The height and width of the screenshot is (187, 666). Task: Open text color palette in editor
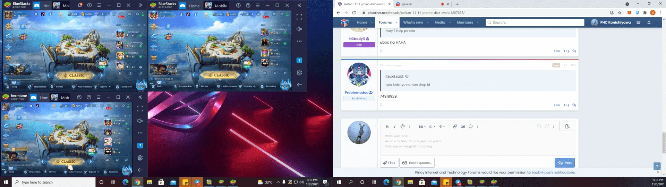coord(402,126)
